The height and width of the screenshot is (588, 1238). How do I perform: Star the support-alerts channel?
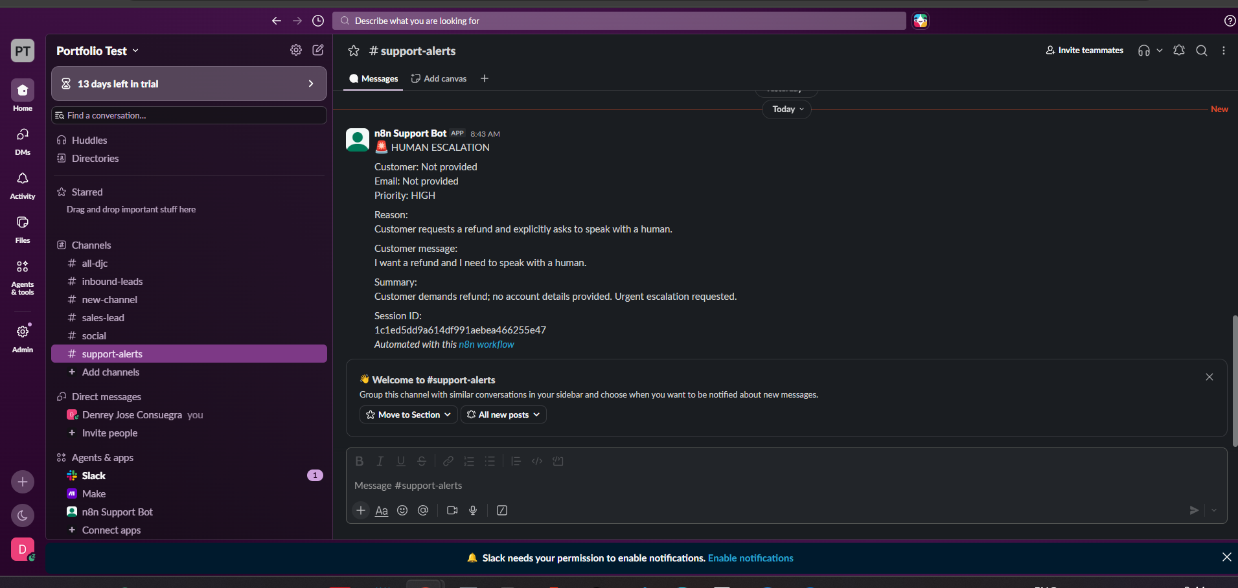[354, 51]
